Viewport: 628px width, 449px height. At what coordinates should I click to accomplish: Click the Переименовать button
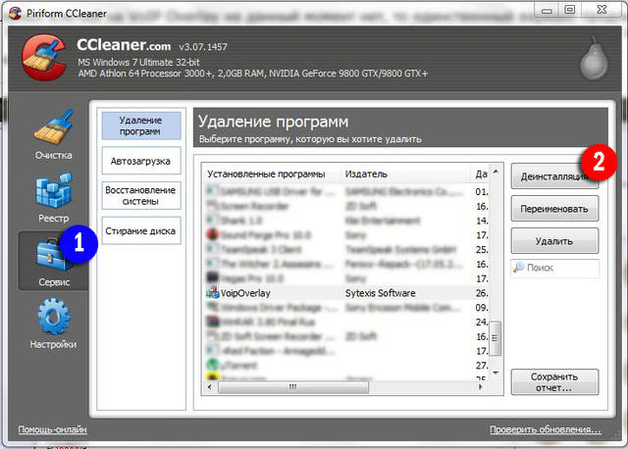(554, 209)
